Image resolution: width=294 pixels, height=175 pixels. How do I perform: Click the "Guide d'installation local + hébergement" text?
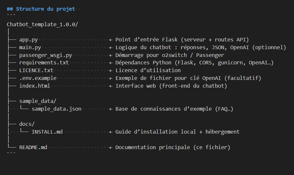(177, 132)
